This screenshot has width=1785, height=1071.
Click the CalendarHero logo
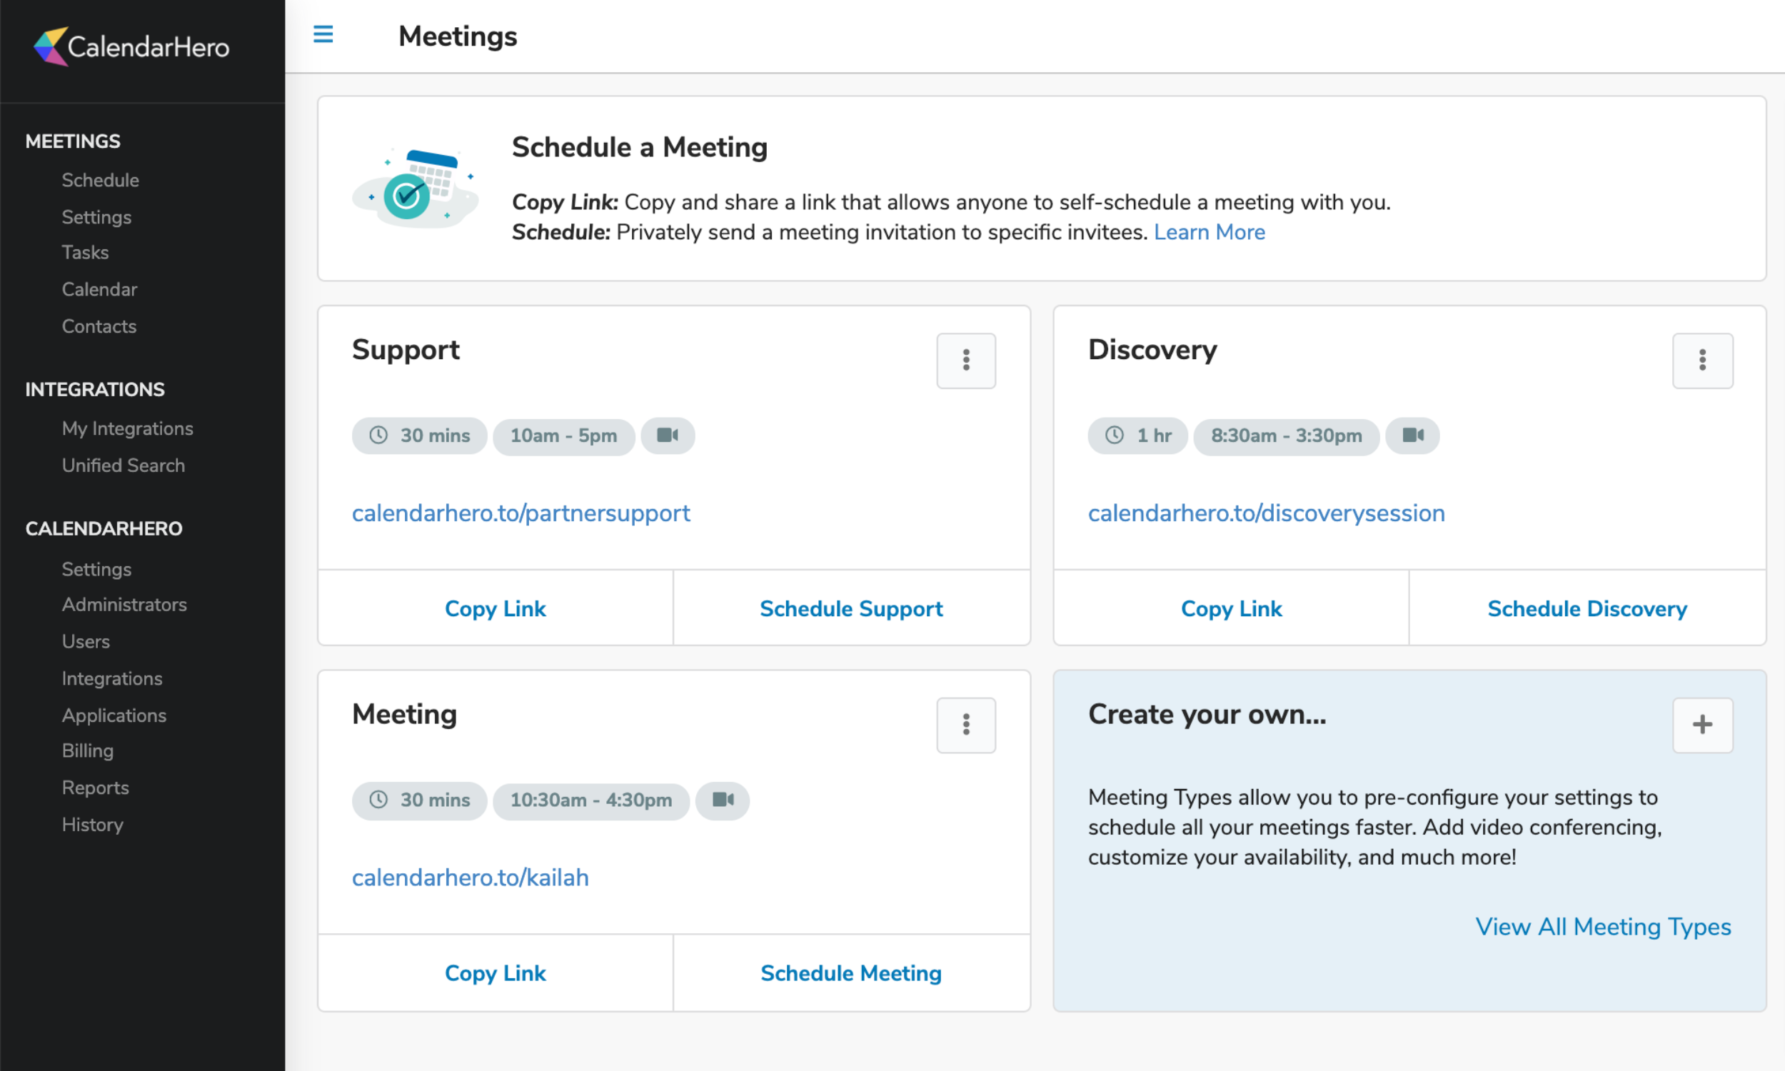pos(131,47)
